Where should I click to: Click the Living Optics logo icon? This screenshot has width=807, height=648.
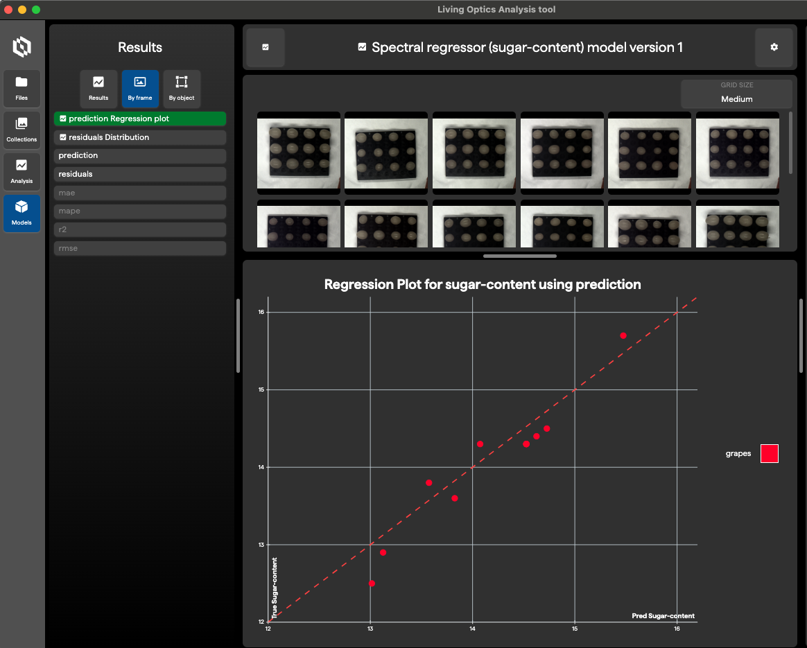pyautogui.click(x=22, y=47)
